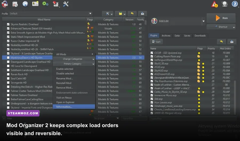Click the create backup icon in Plugins pane
Image resolution: width=240 pixels, height=141 pixels.
(x=232, y=42)
